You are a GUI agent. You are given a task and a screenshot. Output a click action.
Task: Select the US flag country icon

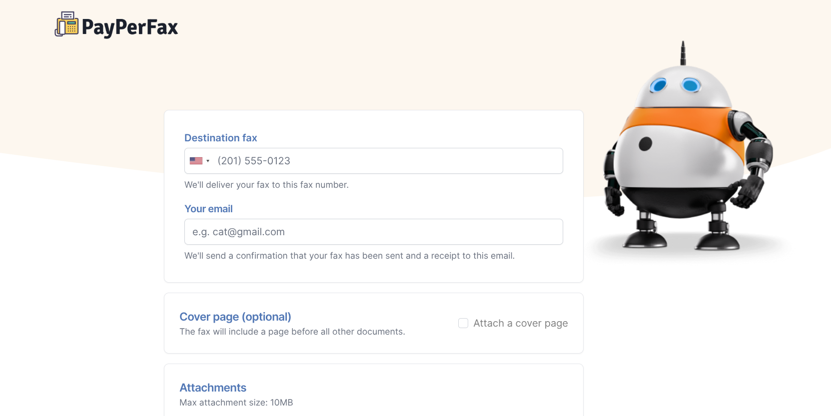[196, 161]
